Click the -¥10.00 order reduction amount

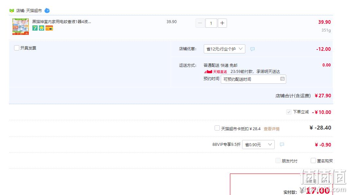[x=322, y=112]
